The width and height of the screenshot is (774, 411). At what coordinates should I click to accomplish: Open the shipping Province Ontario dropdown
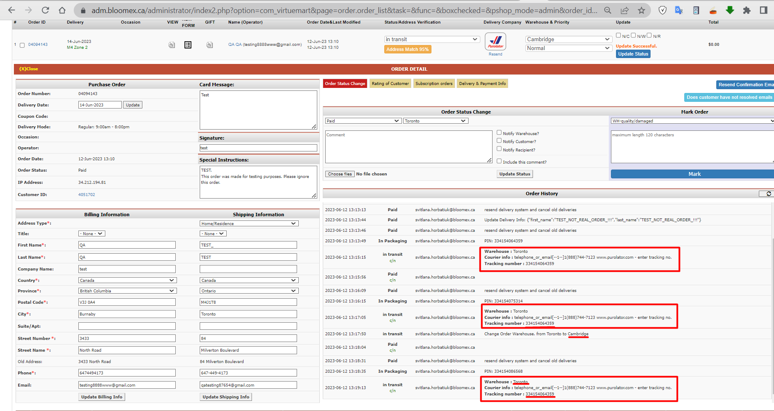pos(249,291)
